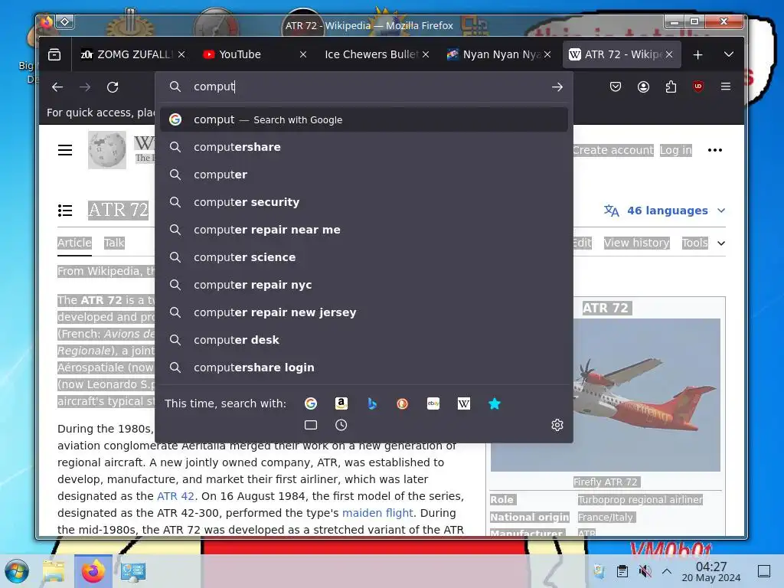This screenshot has height=588, width=784.
Task: Click the Wikipedia globe logo
Action: [x=107, y=150]
